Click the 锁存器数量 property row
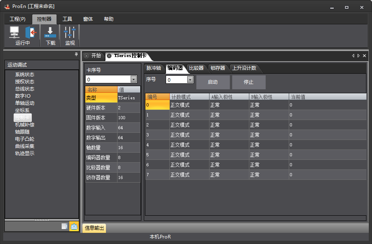Image resolution: width=372 pixels, height=244 pixels. 113,177
